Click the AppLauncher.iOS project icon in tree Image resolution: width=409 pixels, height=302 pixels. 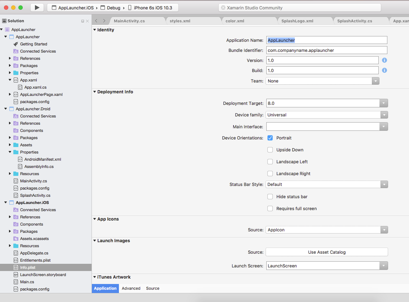click(12, 203)
